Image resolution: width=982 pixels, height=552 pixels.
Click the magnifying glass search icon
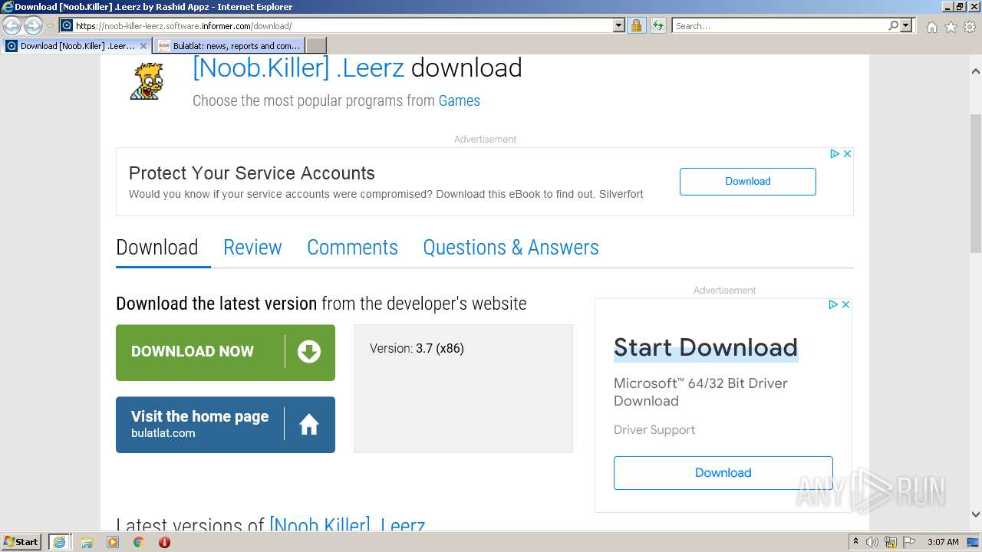(893, 26)
